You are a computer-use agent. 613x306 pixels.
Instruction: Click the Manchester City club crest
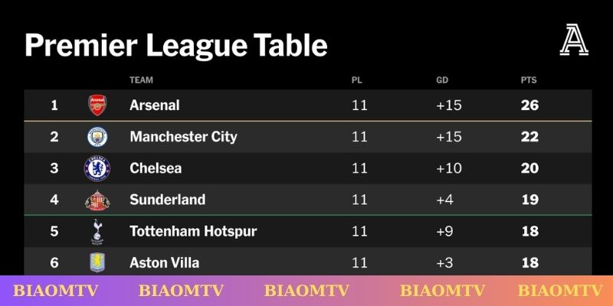coord(97,137)
